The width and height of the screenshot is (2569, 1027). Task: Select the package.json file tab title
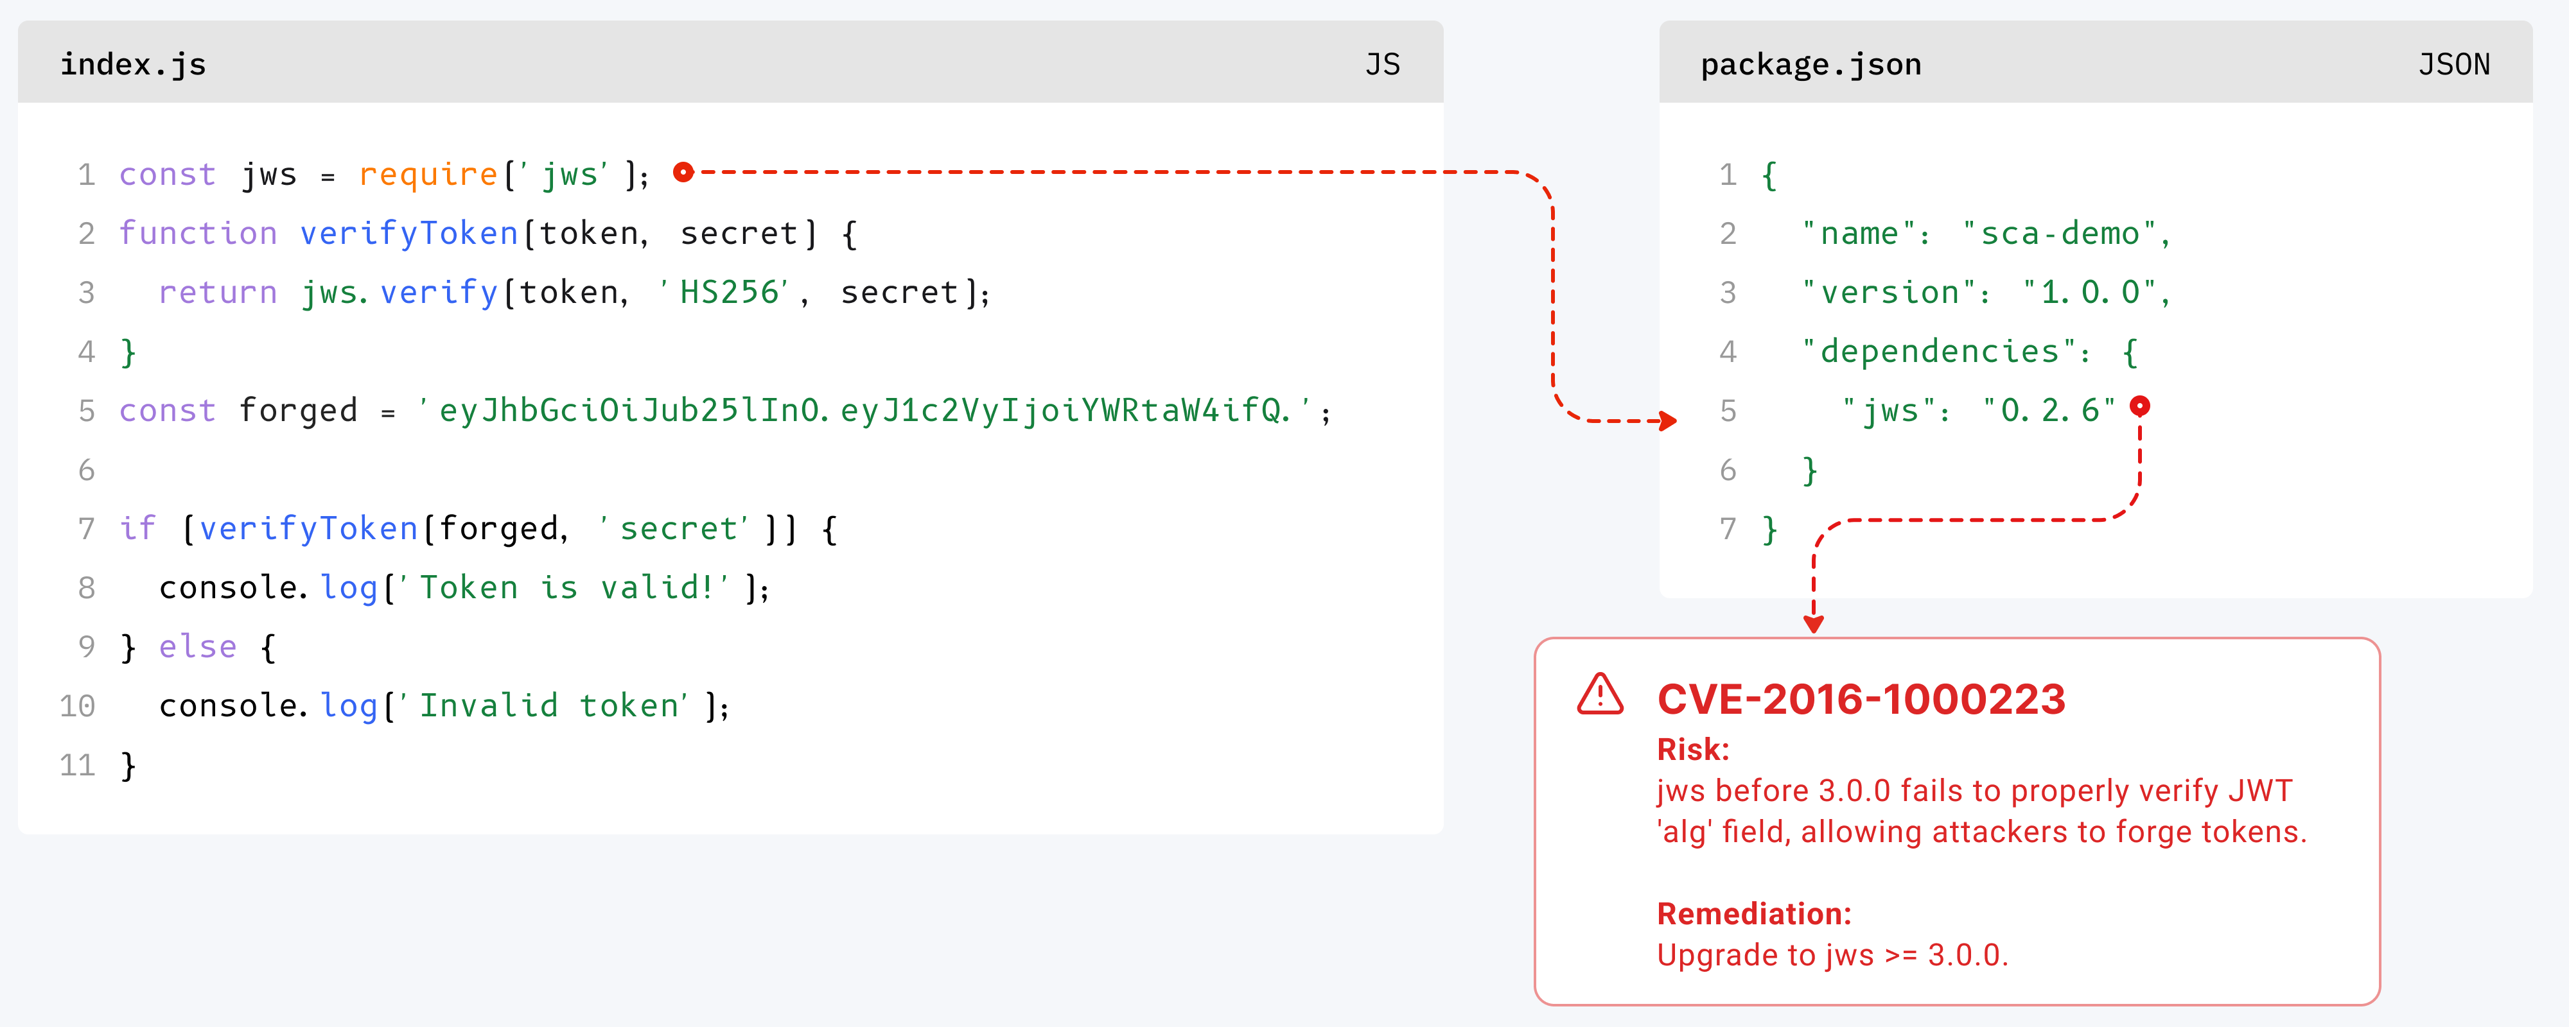pyautogui.click(x=1810, y=64)
